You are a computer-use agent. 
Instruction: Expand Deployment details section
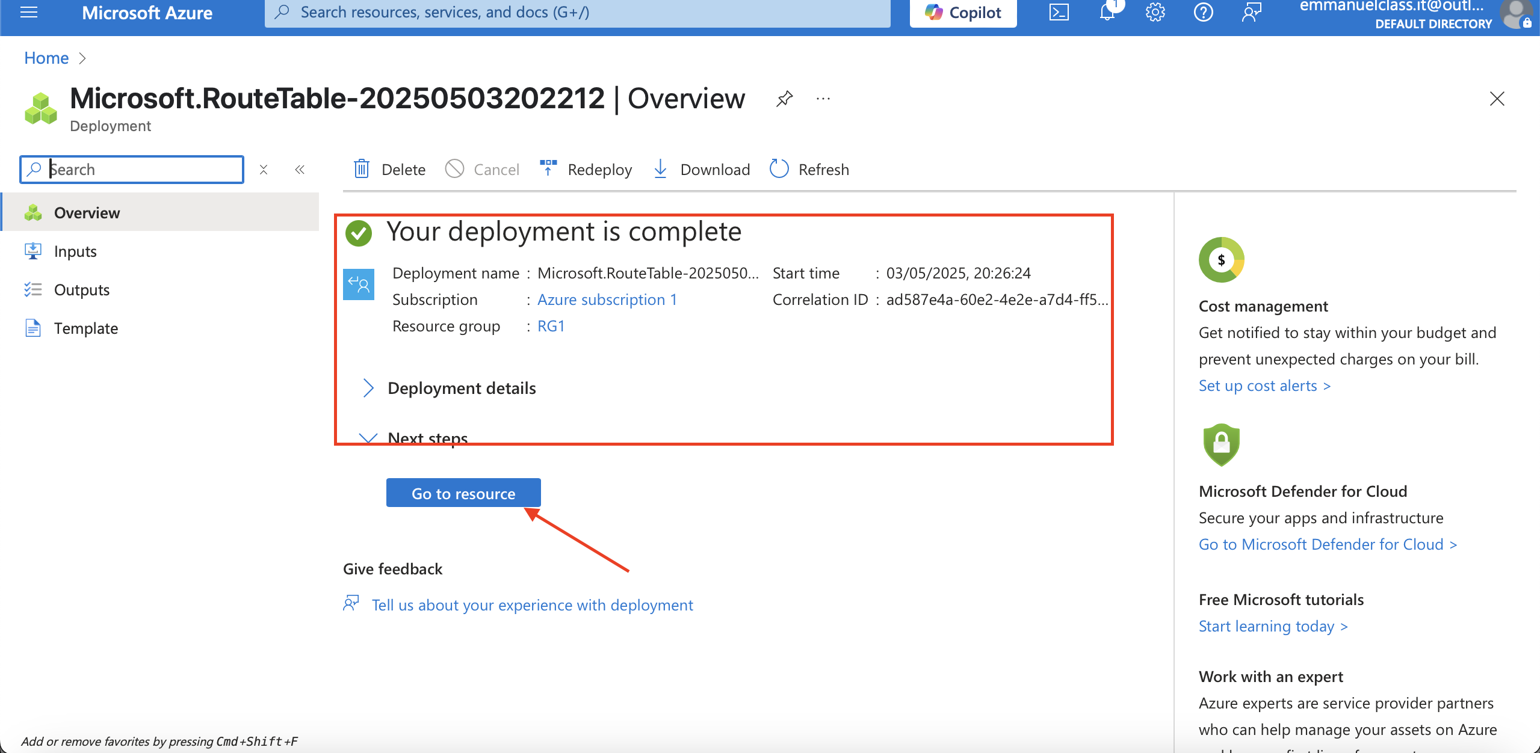tap(448, 388)
